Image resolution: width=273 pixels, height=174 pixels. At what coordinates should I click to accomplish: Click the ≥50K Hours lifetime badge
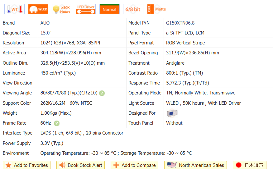click(62, 9)
